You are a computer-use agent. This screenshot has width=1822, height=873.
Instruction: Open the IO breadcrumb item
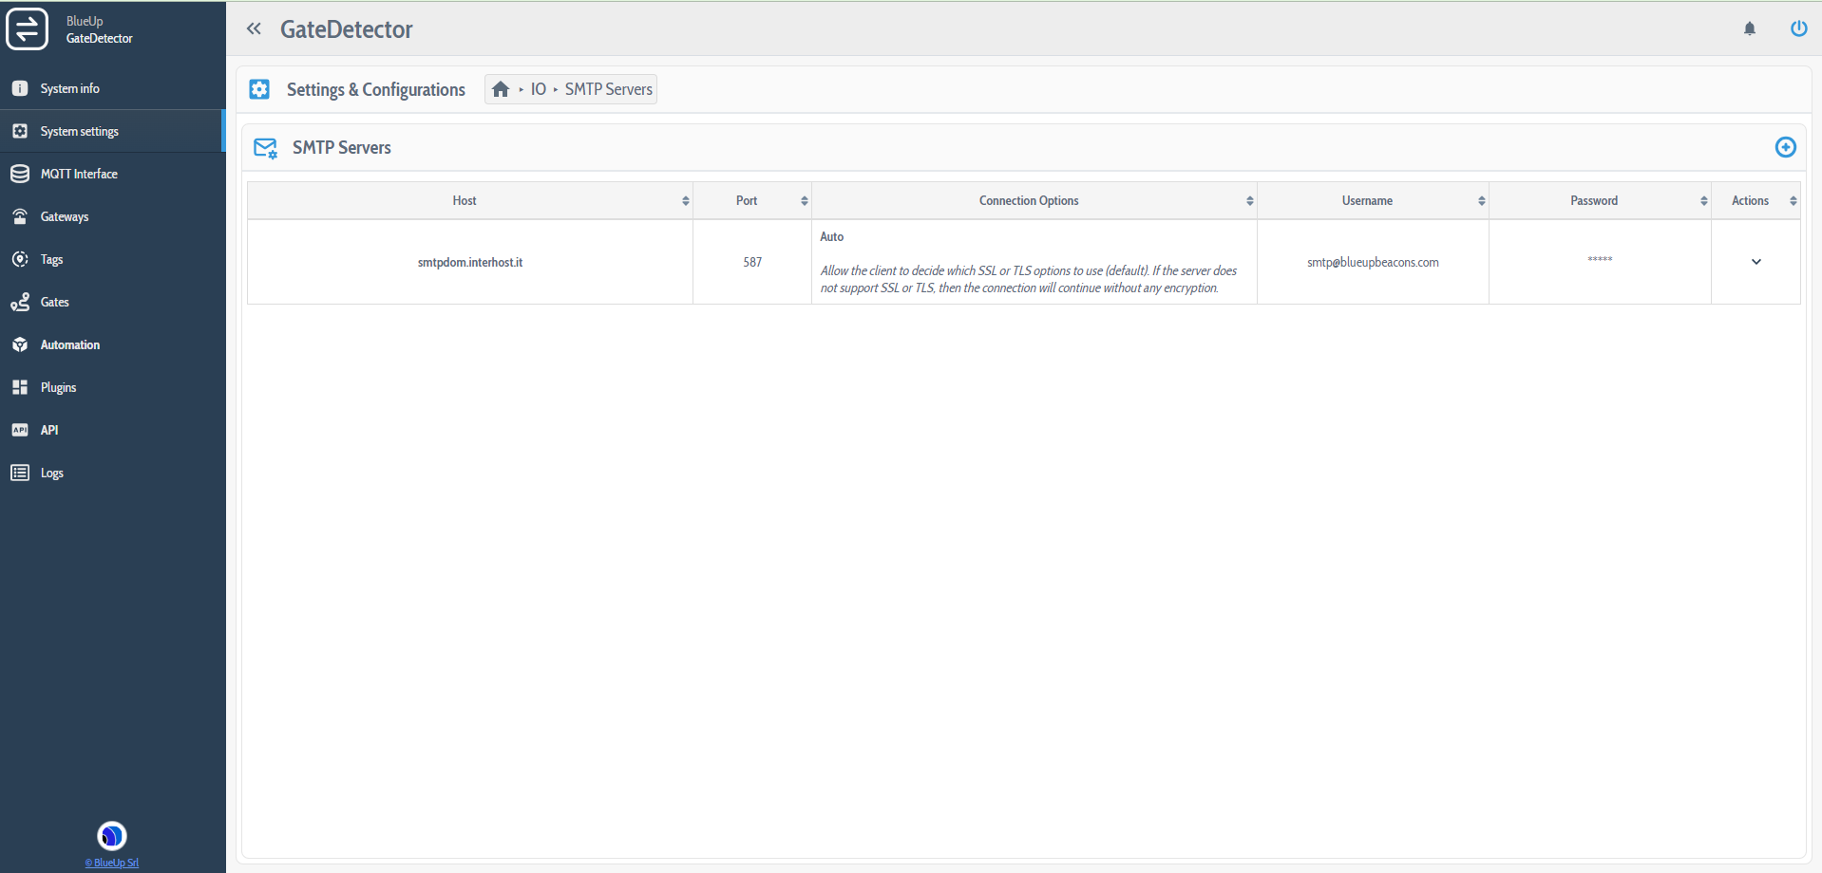(539, 89)
